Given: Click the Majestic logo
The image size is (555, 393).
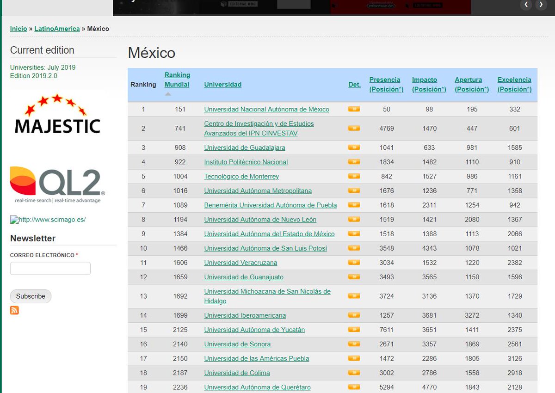Looking at the screenshot, I should (58, 114).
